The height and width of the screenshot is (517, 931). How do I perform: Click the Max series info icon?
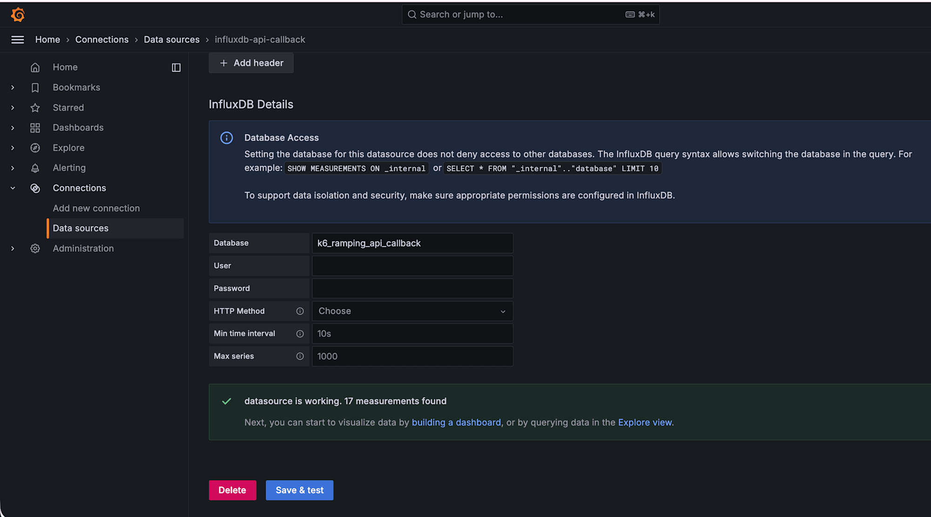point(300,356)
